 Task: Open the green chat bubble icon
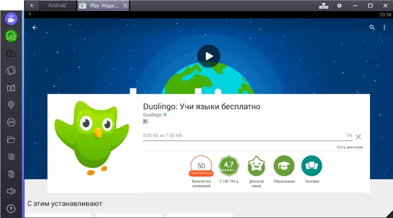click(11, 36)
